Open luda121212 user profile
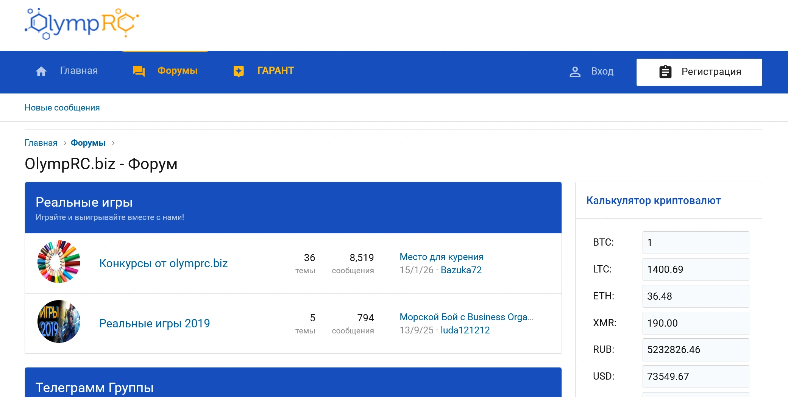The height and width of the screenshot is (397, 788). click(465, 330)
